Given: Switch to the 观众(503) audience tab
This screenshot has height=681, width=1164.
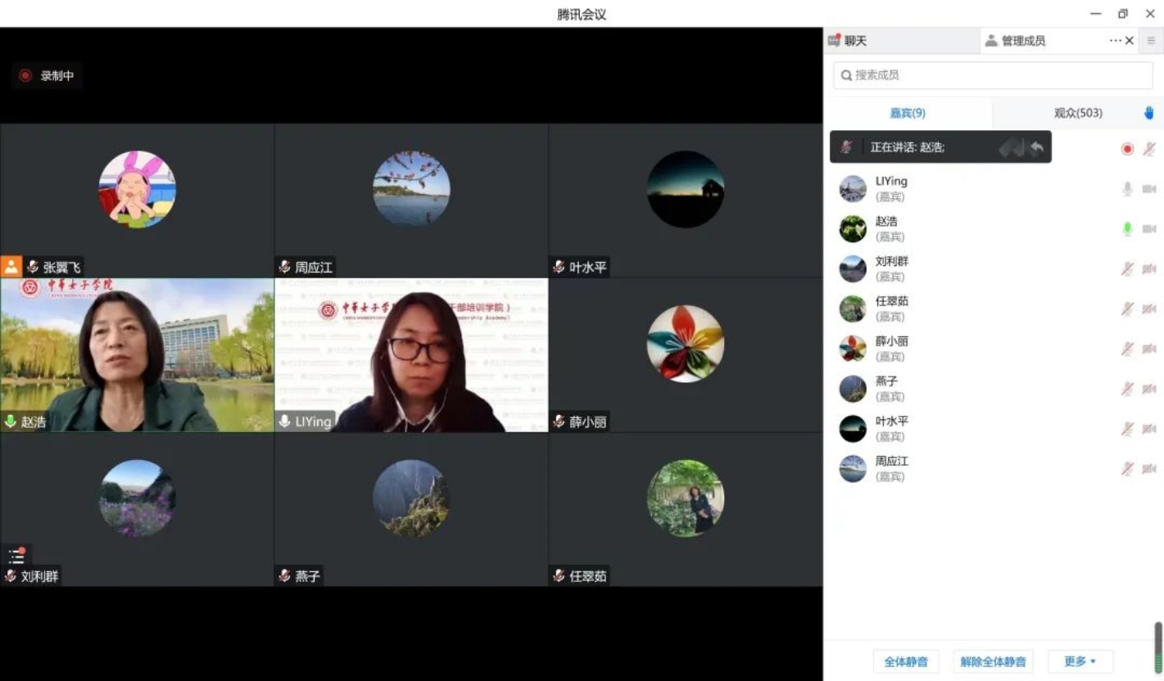Looking at the screenshot, I should coord(1077,113).
